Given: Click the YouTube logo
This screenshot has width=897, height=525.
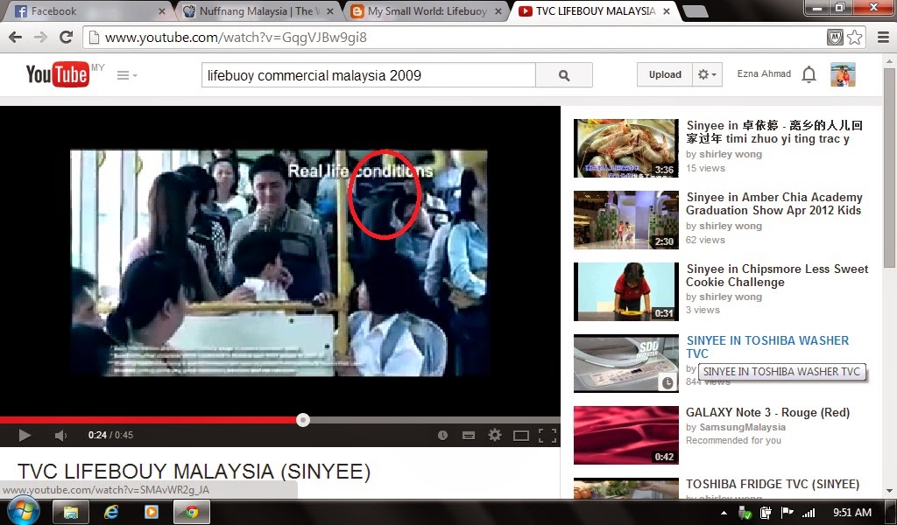Looking at the screenshot, I should click(57, 75).
